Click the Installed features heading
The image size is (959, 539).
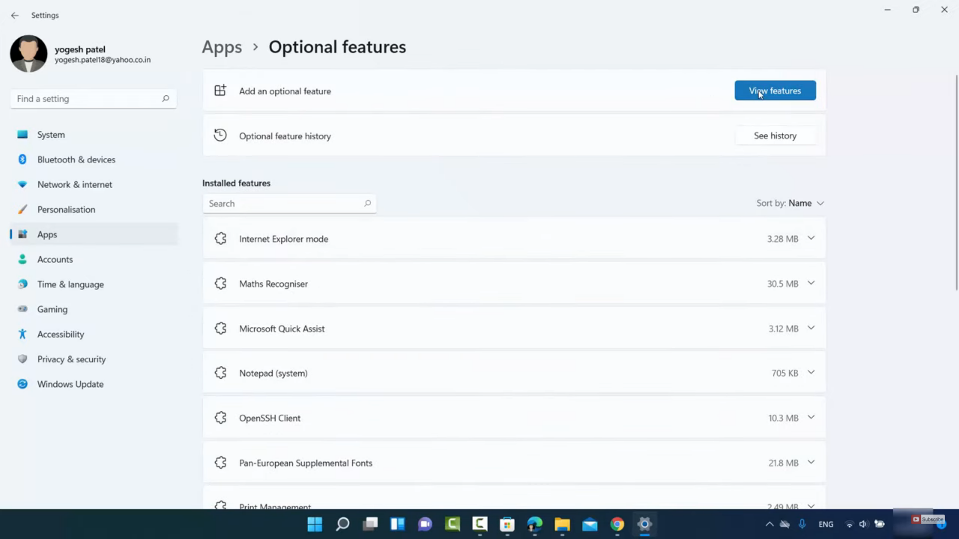[x=236, y=183]
